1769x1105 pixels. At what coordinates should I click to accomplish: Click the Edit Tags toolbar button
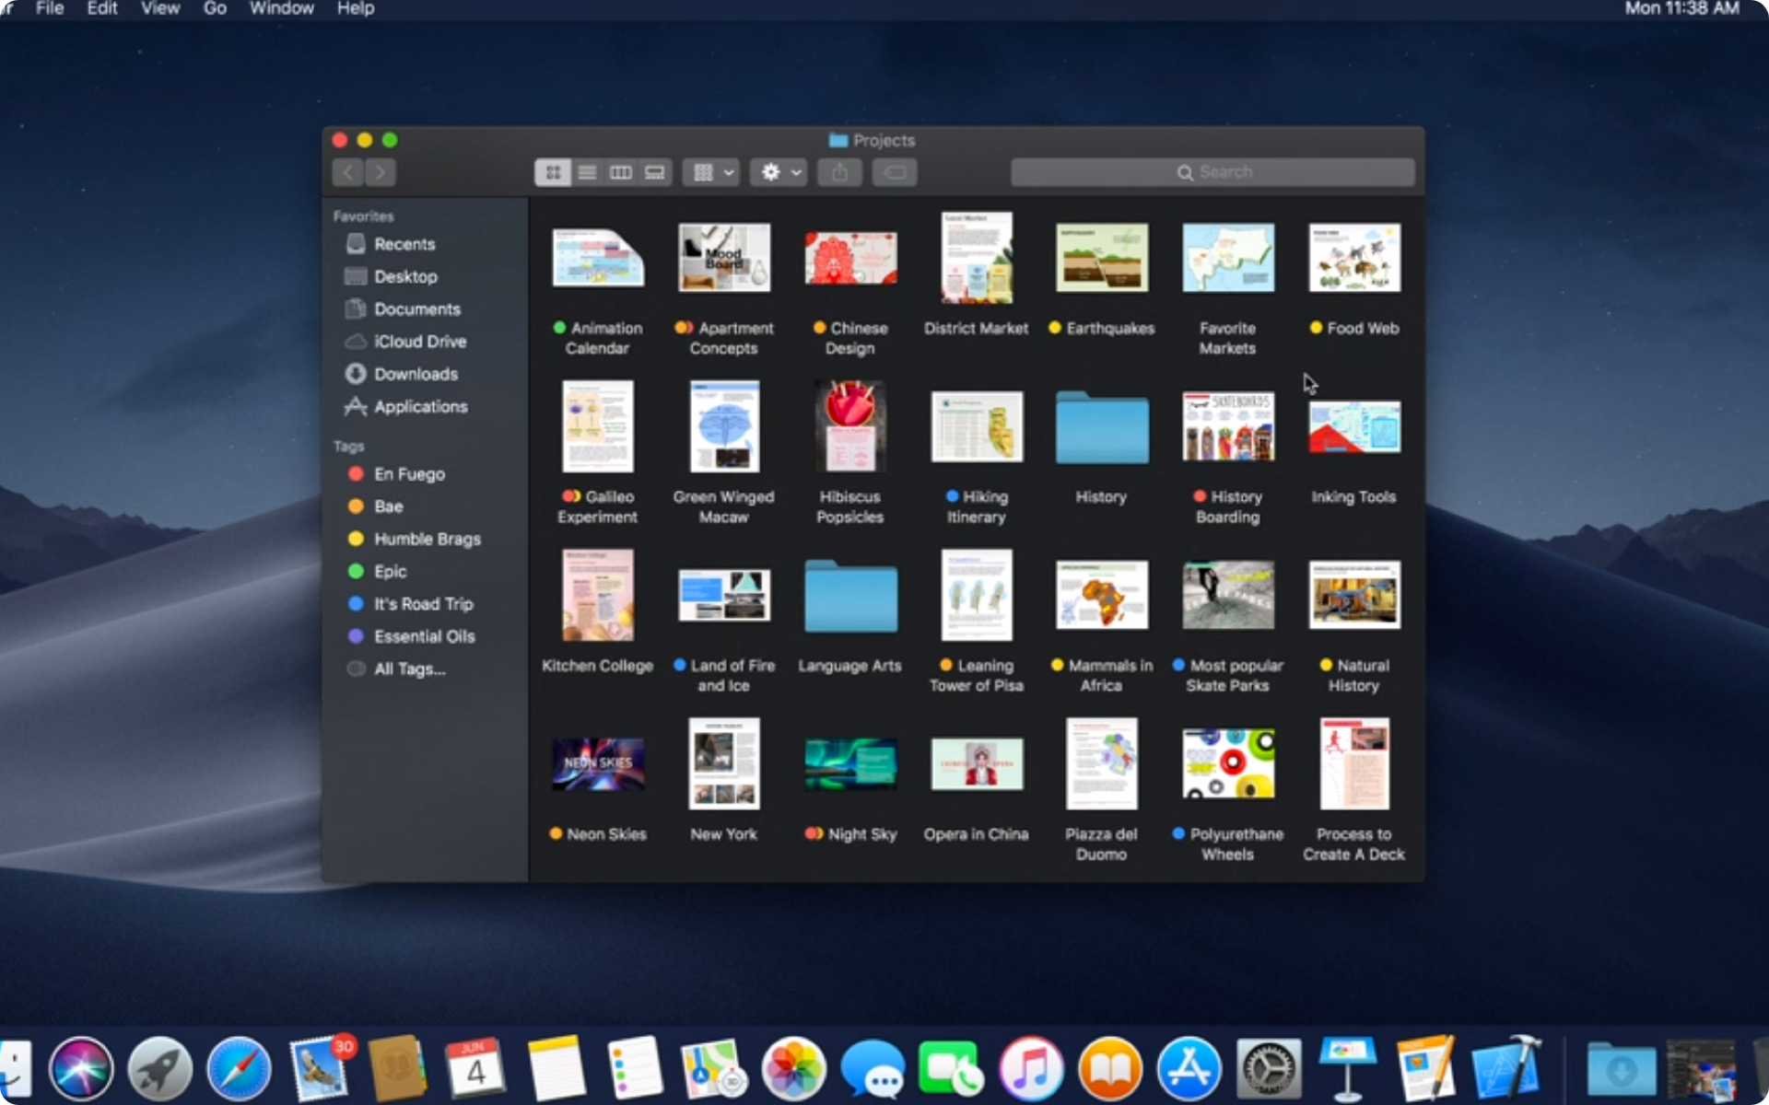pyautogui.click(x=895, y=172)
